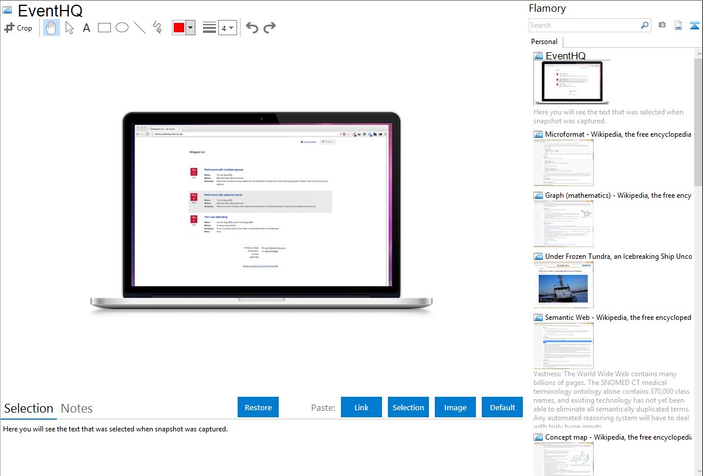Open the EventHQ laptop thumbnail
The width and height of the screenshot is (703, 476).
click(x=572, y=83)
